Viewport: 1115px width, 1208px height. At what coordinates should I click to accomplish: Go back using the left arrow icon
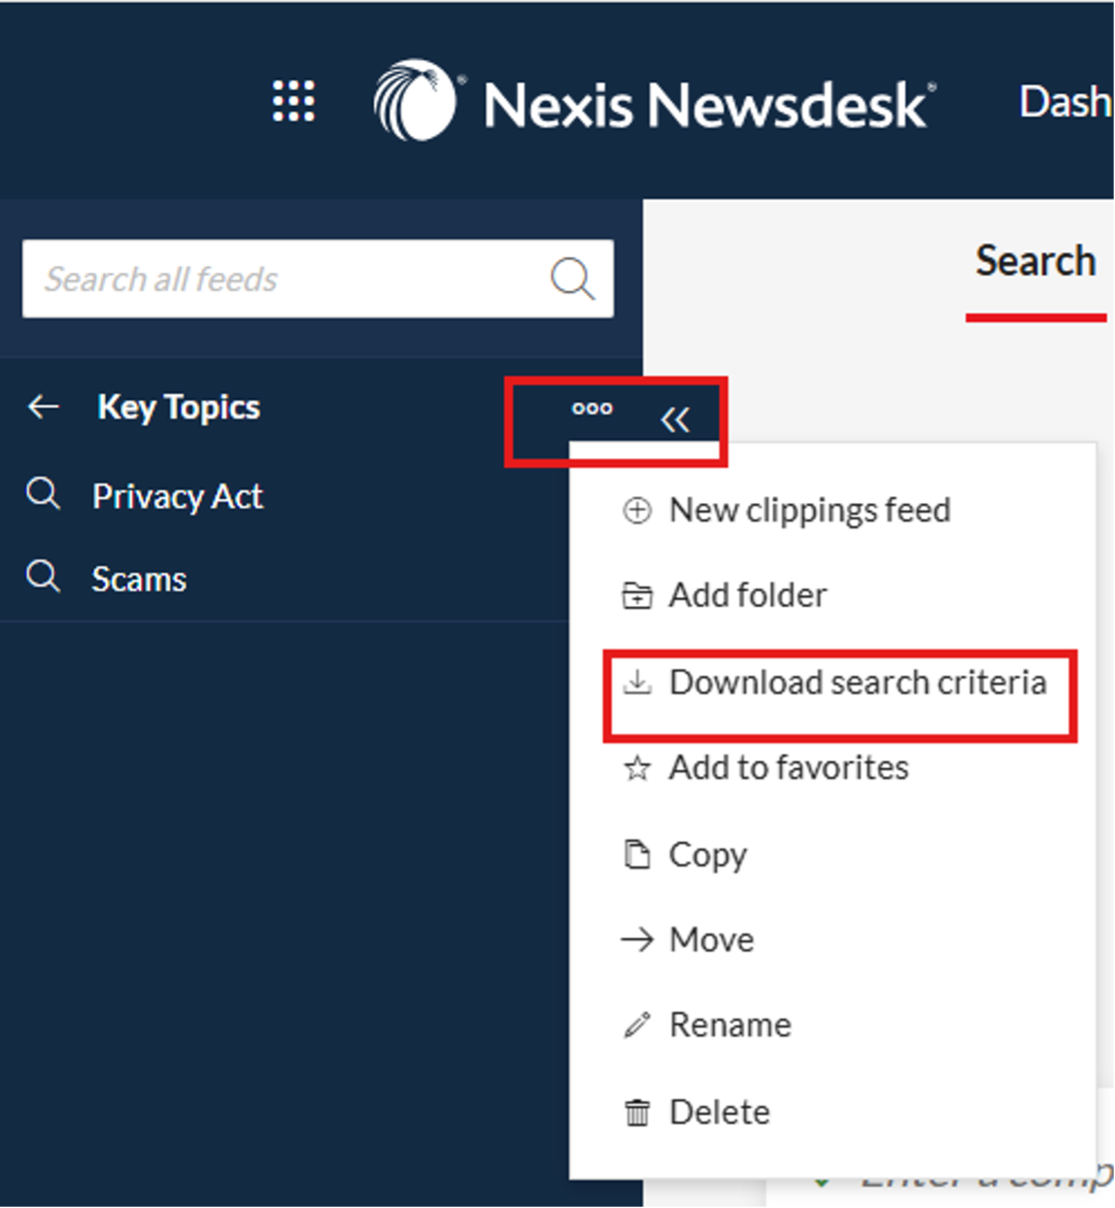44,407
